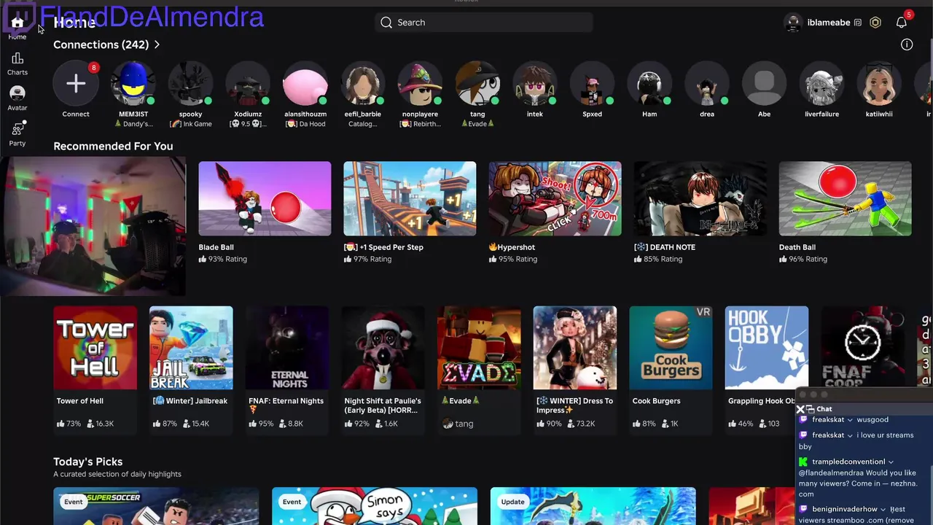Open dropdown arrow next to benigninvaderhow
The image size is (933, 525).
[883, 509]
